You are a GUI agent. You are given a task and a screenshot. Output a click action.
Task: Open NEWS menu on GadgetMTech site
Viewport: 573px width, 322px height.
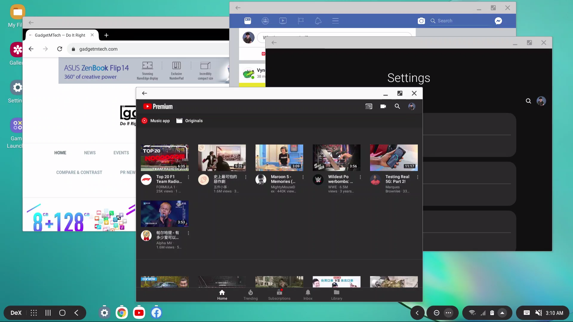[x=90, y=153]
